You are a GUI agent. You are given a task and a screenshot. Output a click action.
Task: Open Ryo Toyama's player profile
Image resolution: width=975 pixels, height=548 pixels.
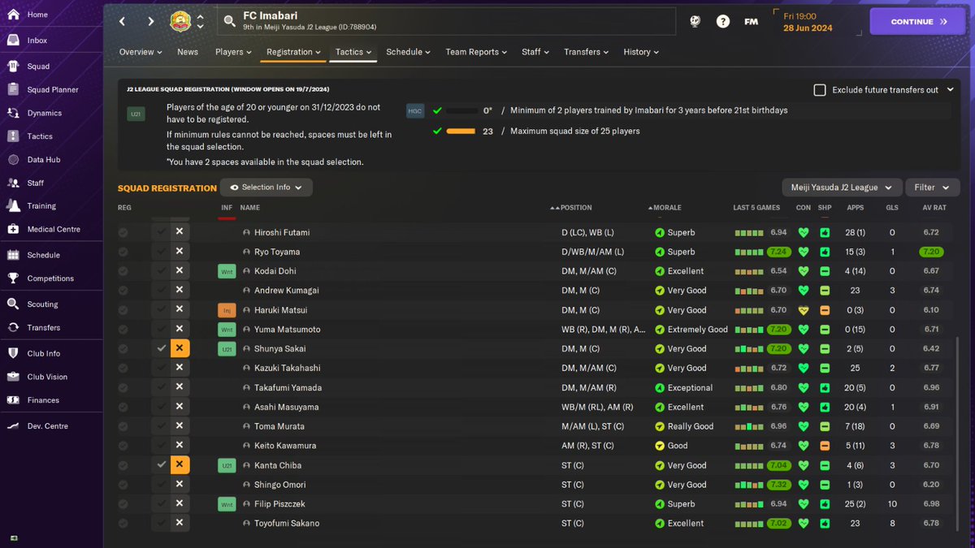coord(277,252)
